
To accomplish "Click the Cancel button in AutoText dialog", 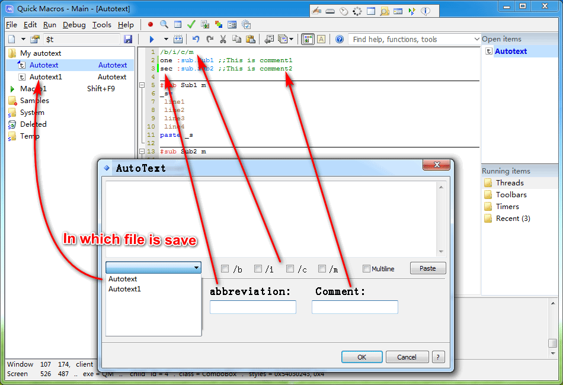I will click(x=407, y=357).
